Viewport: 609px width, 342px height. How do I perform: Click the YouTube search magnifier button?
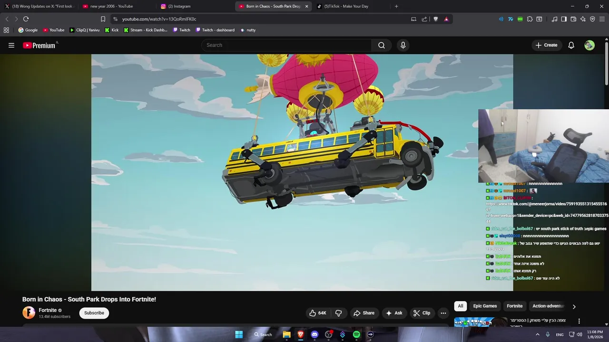click(x=382, y=45)
